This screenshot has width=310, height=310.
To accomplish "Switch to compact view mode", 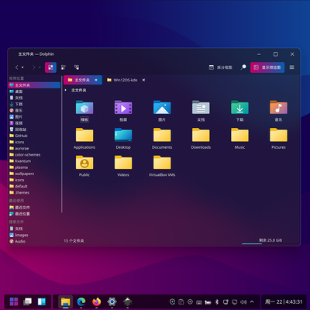I will coord(64,67).
